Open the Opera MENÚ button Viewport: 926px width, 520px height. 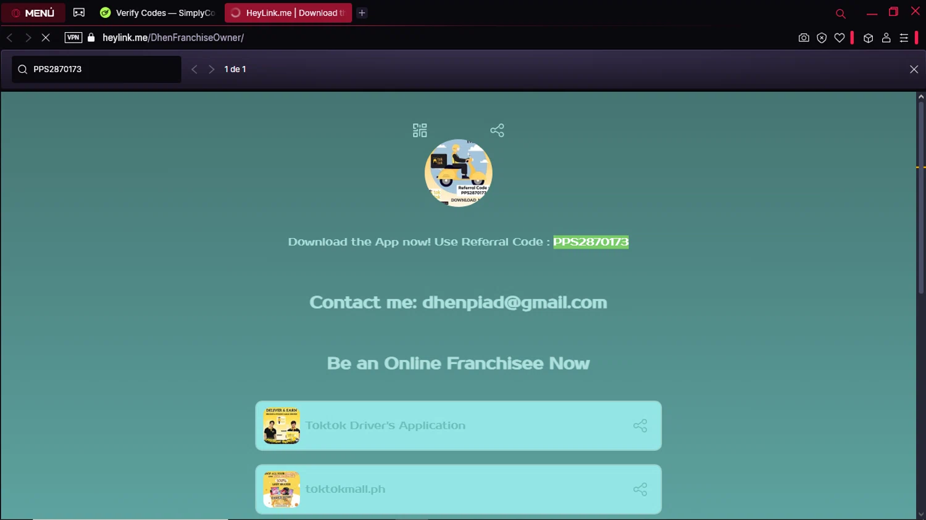pos(33,12)
